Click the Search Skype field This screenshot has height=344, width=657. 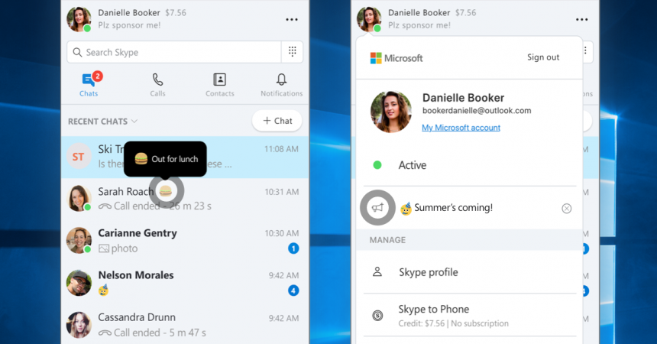tap(174, 52)
